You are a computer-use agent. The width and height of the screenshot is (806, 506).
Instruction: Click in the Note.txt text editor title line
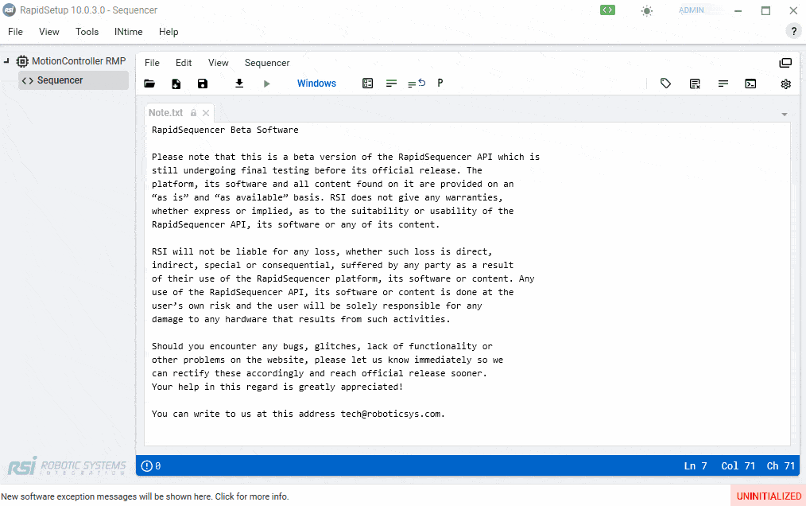(225, 130)
